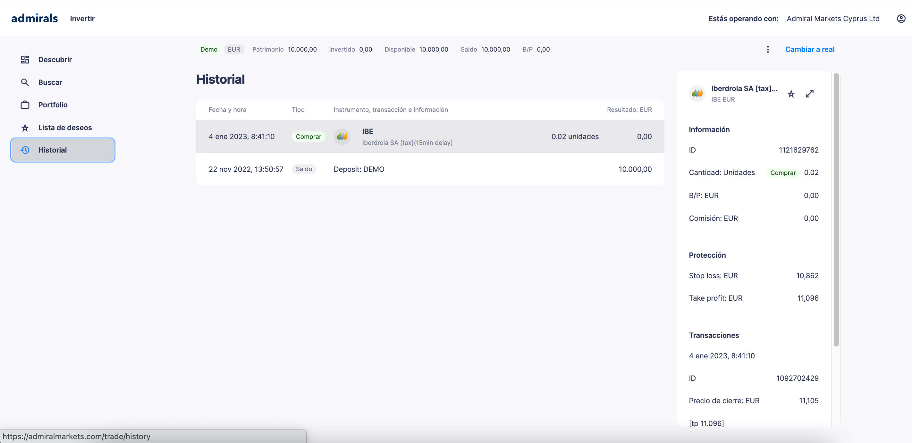Open the Descubrir section
This screenshot has width=912, height=443.
[x=63, y=59]
